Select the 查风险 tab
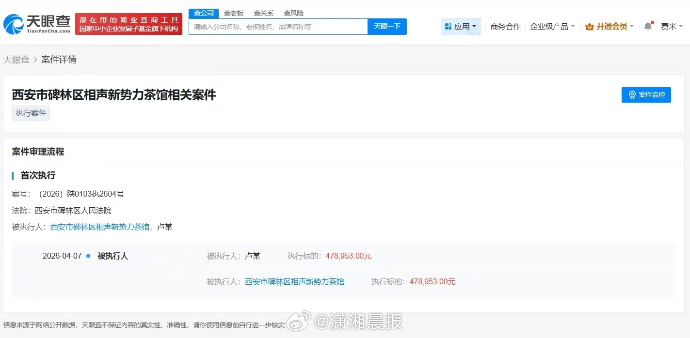Image resolution: width=690 pixels, height=338 pixels. coord(293,13)
